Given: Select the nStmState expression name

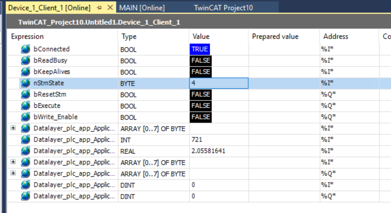Looking at the screenshot, I should pos(49,83).
